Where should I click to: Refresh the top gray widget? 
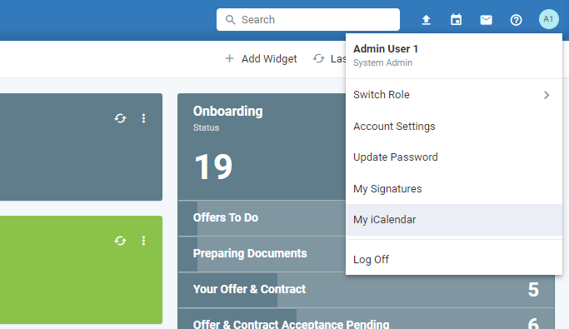coord(121,118)
